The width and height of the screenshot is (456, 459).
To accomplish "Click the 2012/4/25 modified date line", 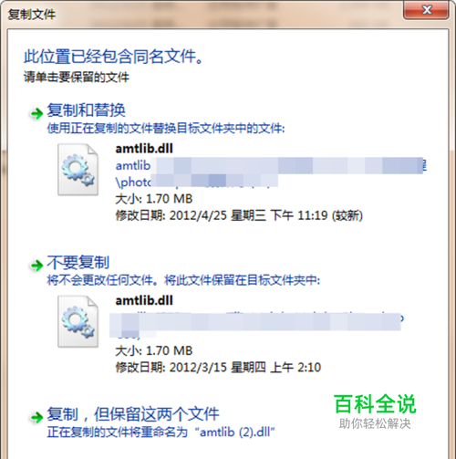I will click(239, 215).
